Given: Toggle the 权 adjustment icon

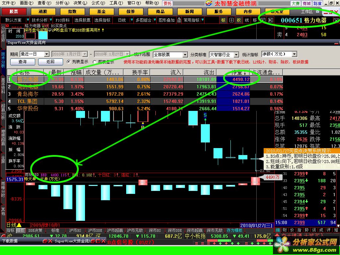Looking at the screenshot, I should [239, 20].
